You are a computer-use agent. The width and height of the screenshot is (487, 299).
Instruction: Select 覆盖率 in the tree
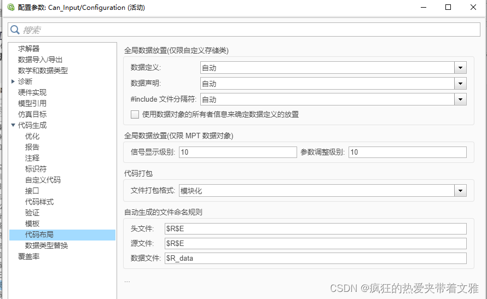28,256
